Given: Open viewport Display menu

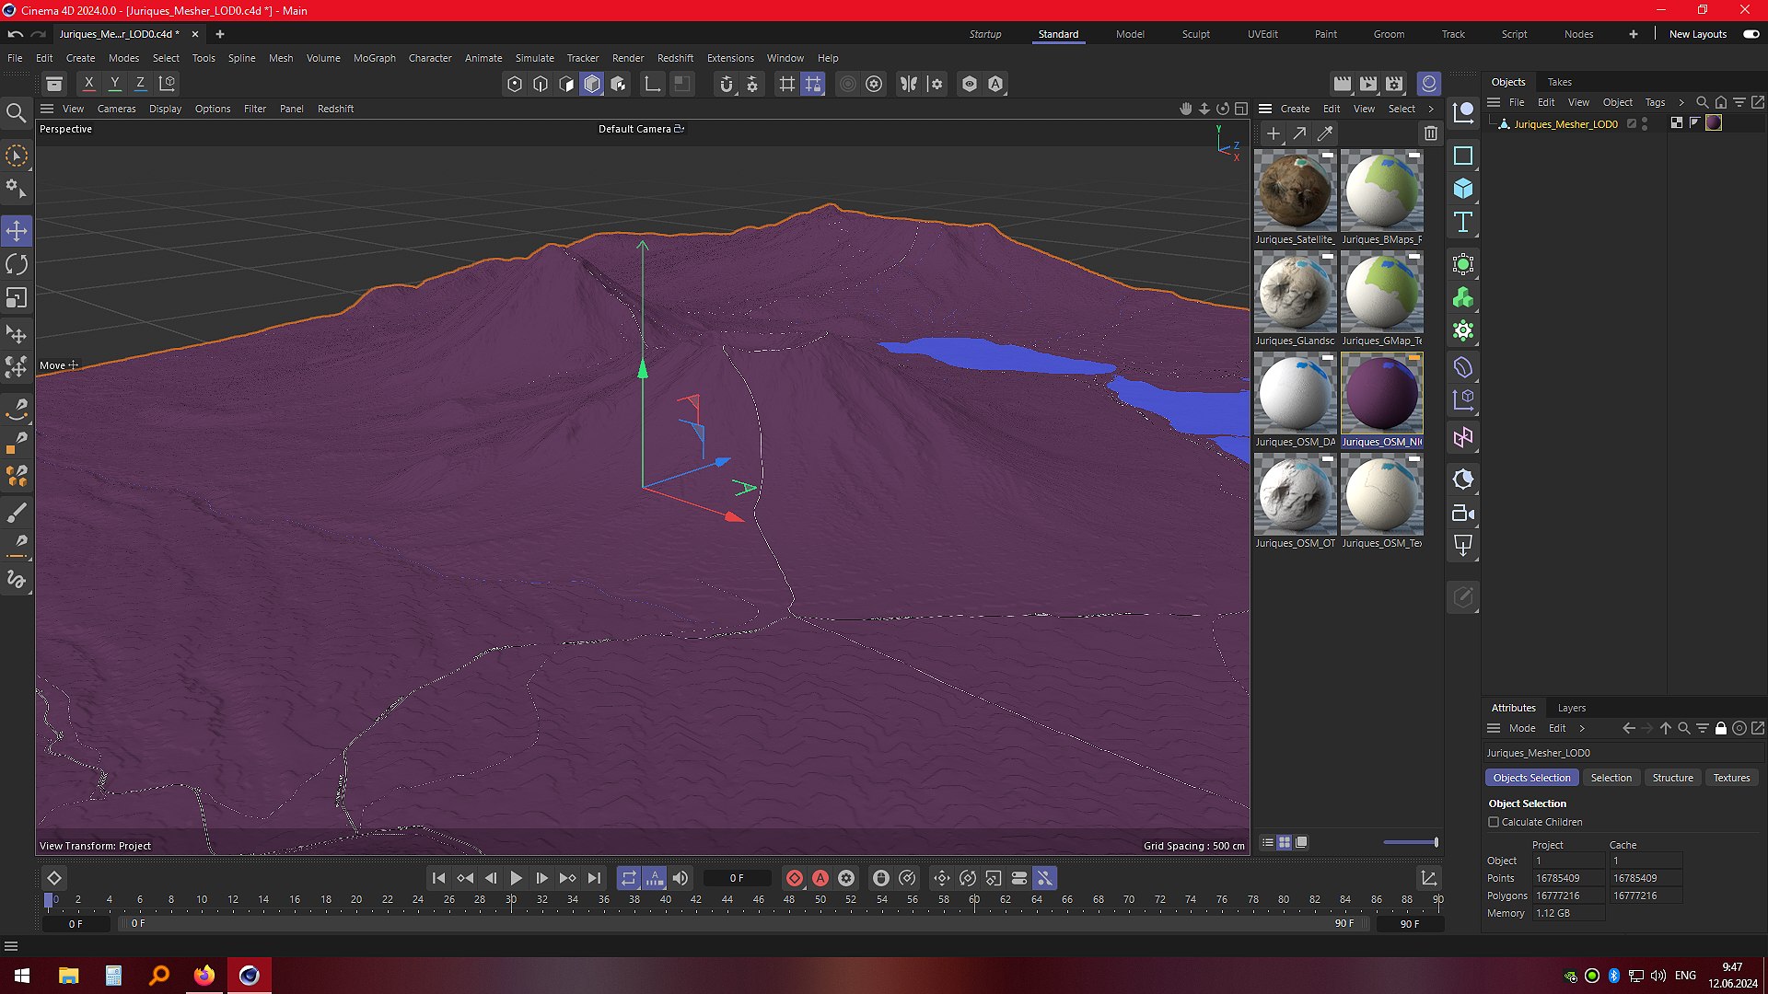Looking at the screenshot, I should tap(166, 109).
